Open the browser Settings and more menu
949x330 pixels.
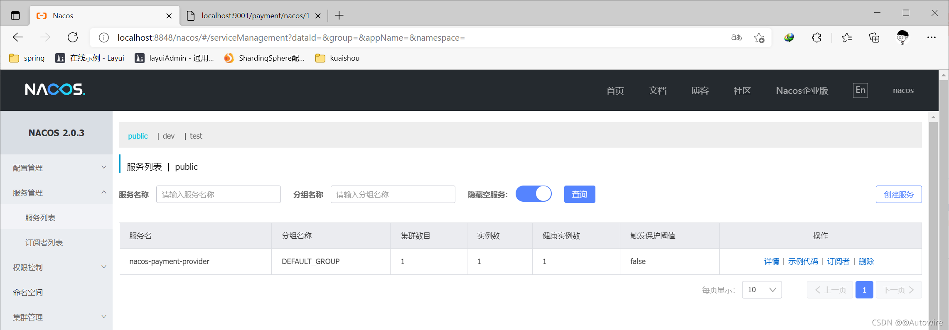click(932, 37)
